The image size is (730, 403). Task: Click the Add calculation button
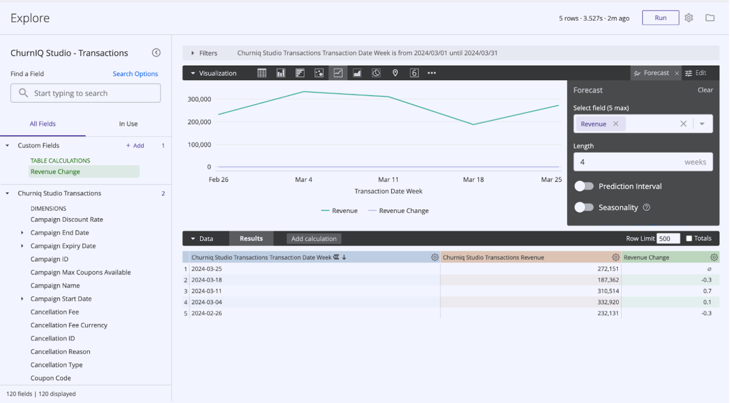(314, 239)
